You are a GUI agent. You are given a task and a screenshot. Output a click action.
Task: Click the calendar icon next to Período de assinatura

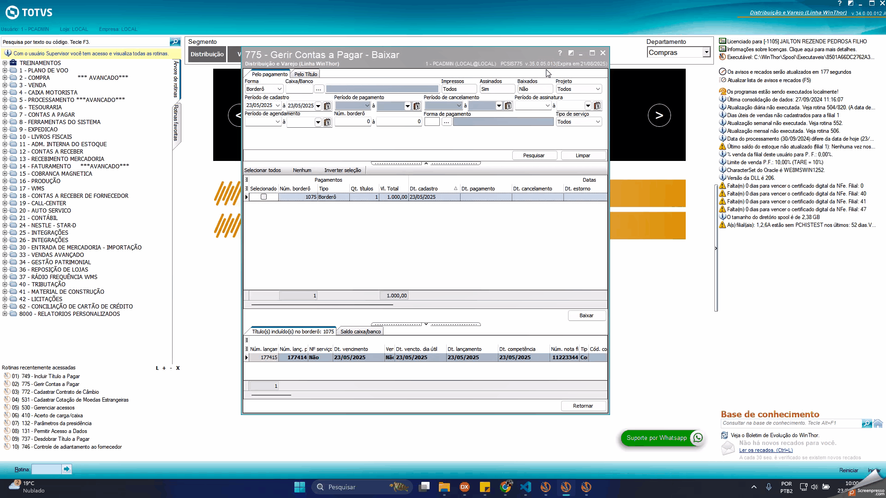click(597, 106)
